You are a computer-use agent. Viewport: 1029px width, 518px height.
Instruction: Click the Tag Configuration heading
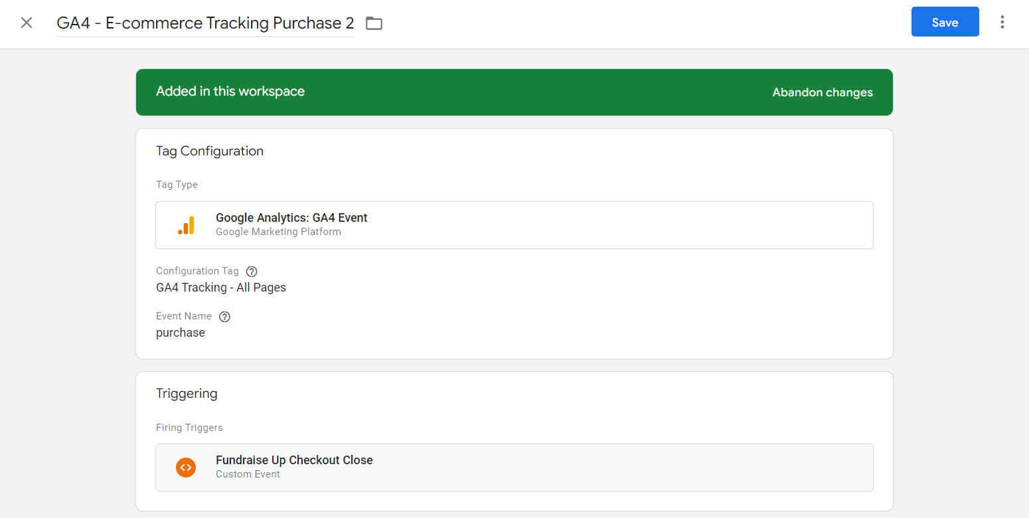pyautogui.click(x=210, y=151)
